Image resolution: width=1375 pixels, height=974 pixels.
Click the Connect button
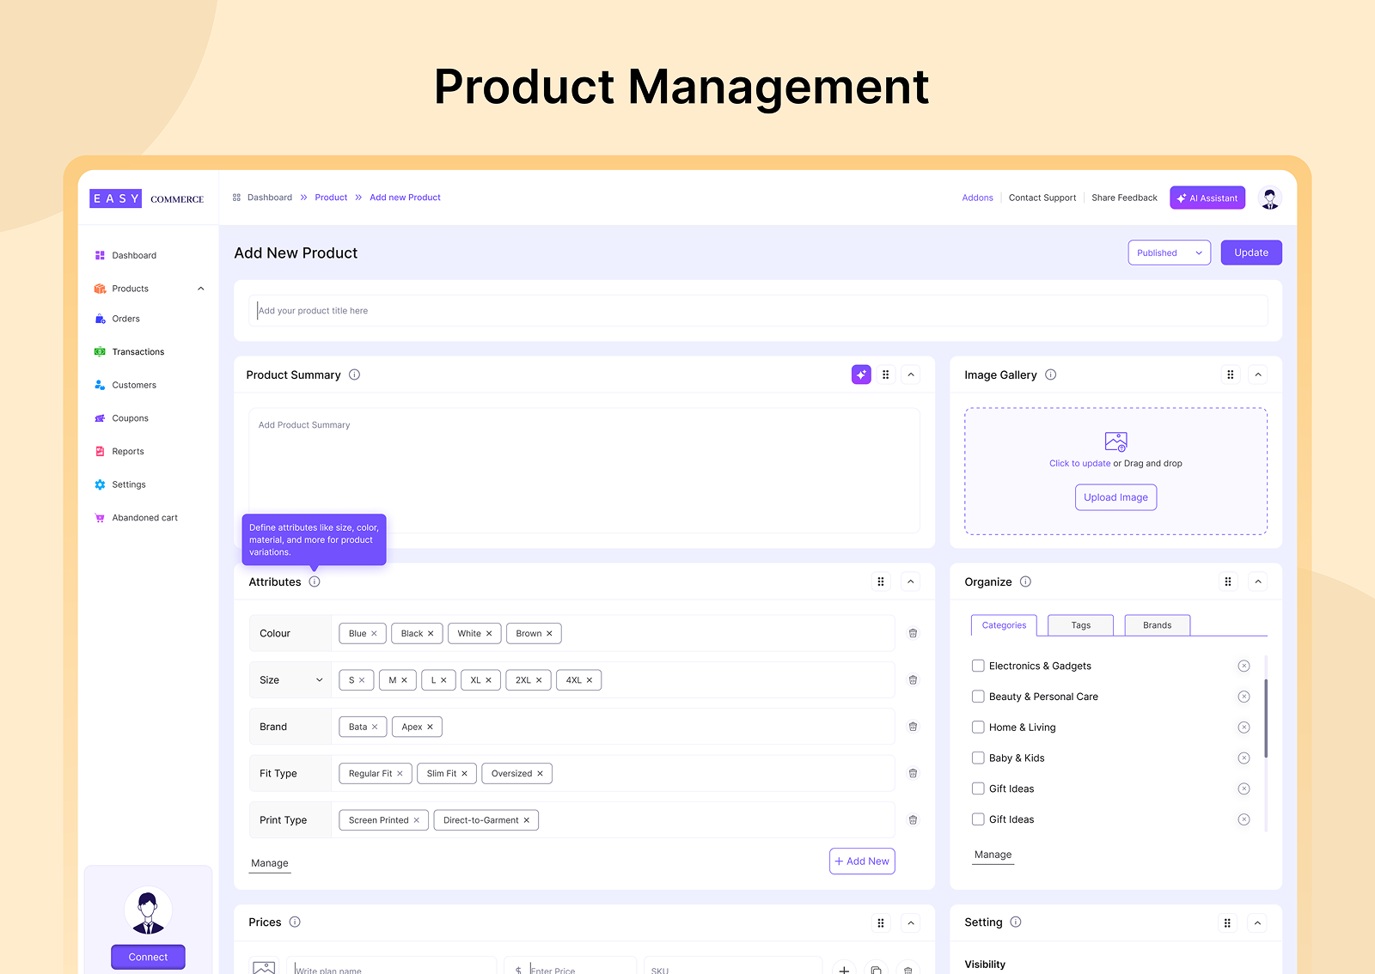point(148,957)
